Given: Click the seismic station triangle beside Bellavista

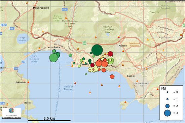Looking at the screenshot, I should (28, 82).
